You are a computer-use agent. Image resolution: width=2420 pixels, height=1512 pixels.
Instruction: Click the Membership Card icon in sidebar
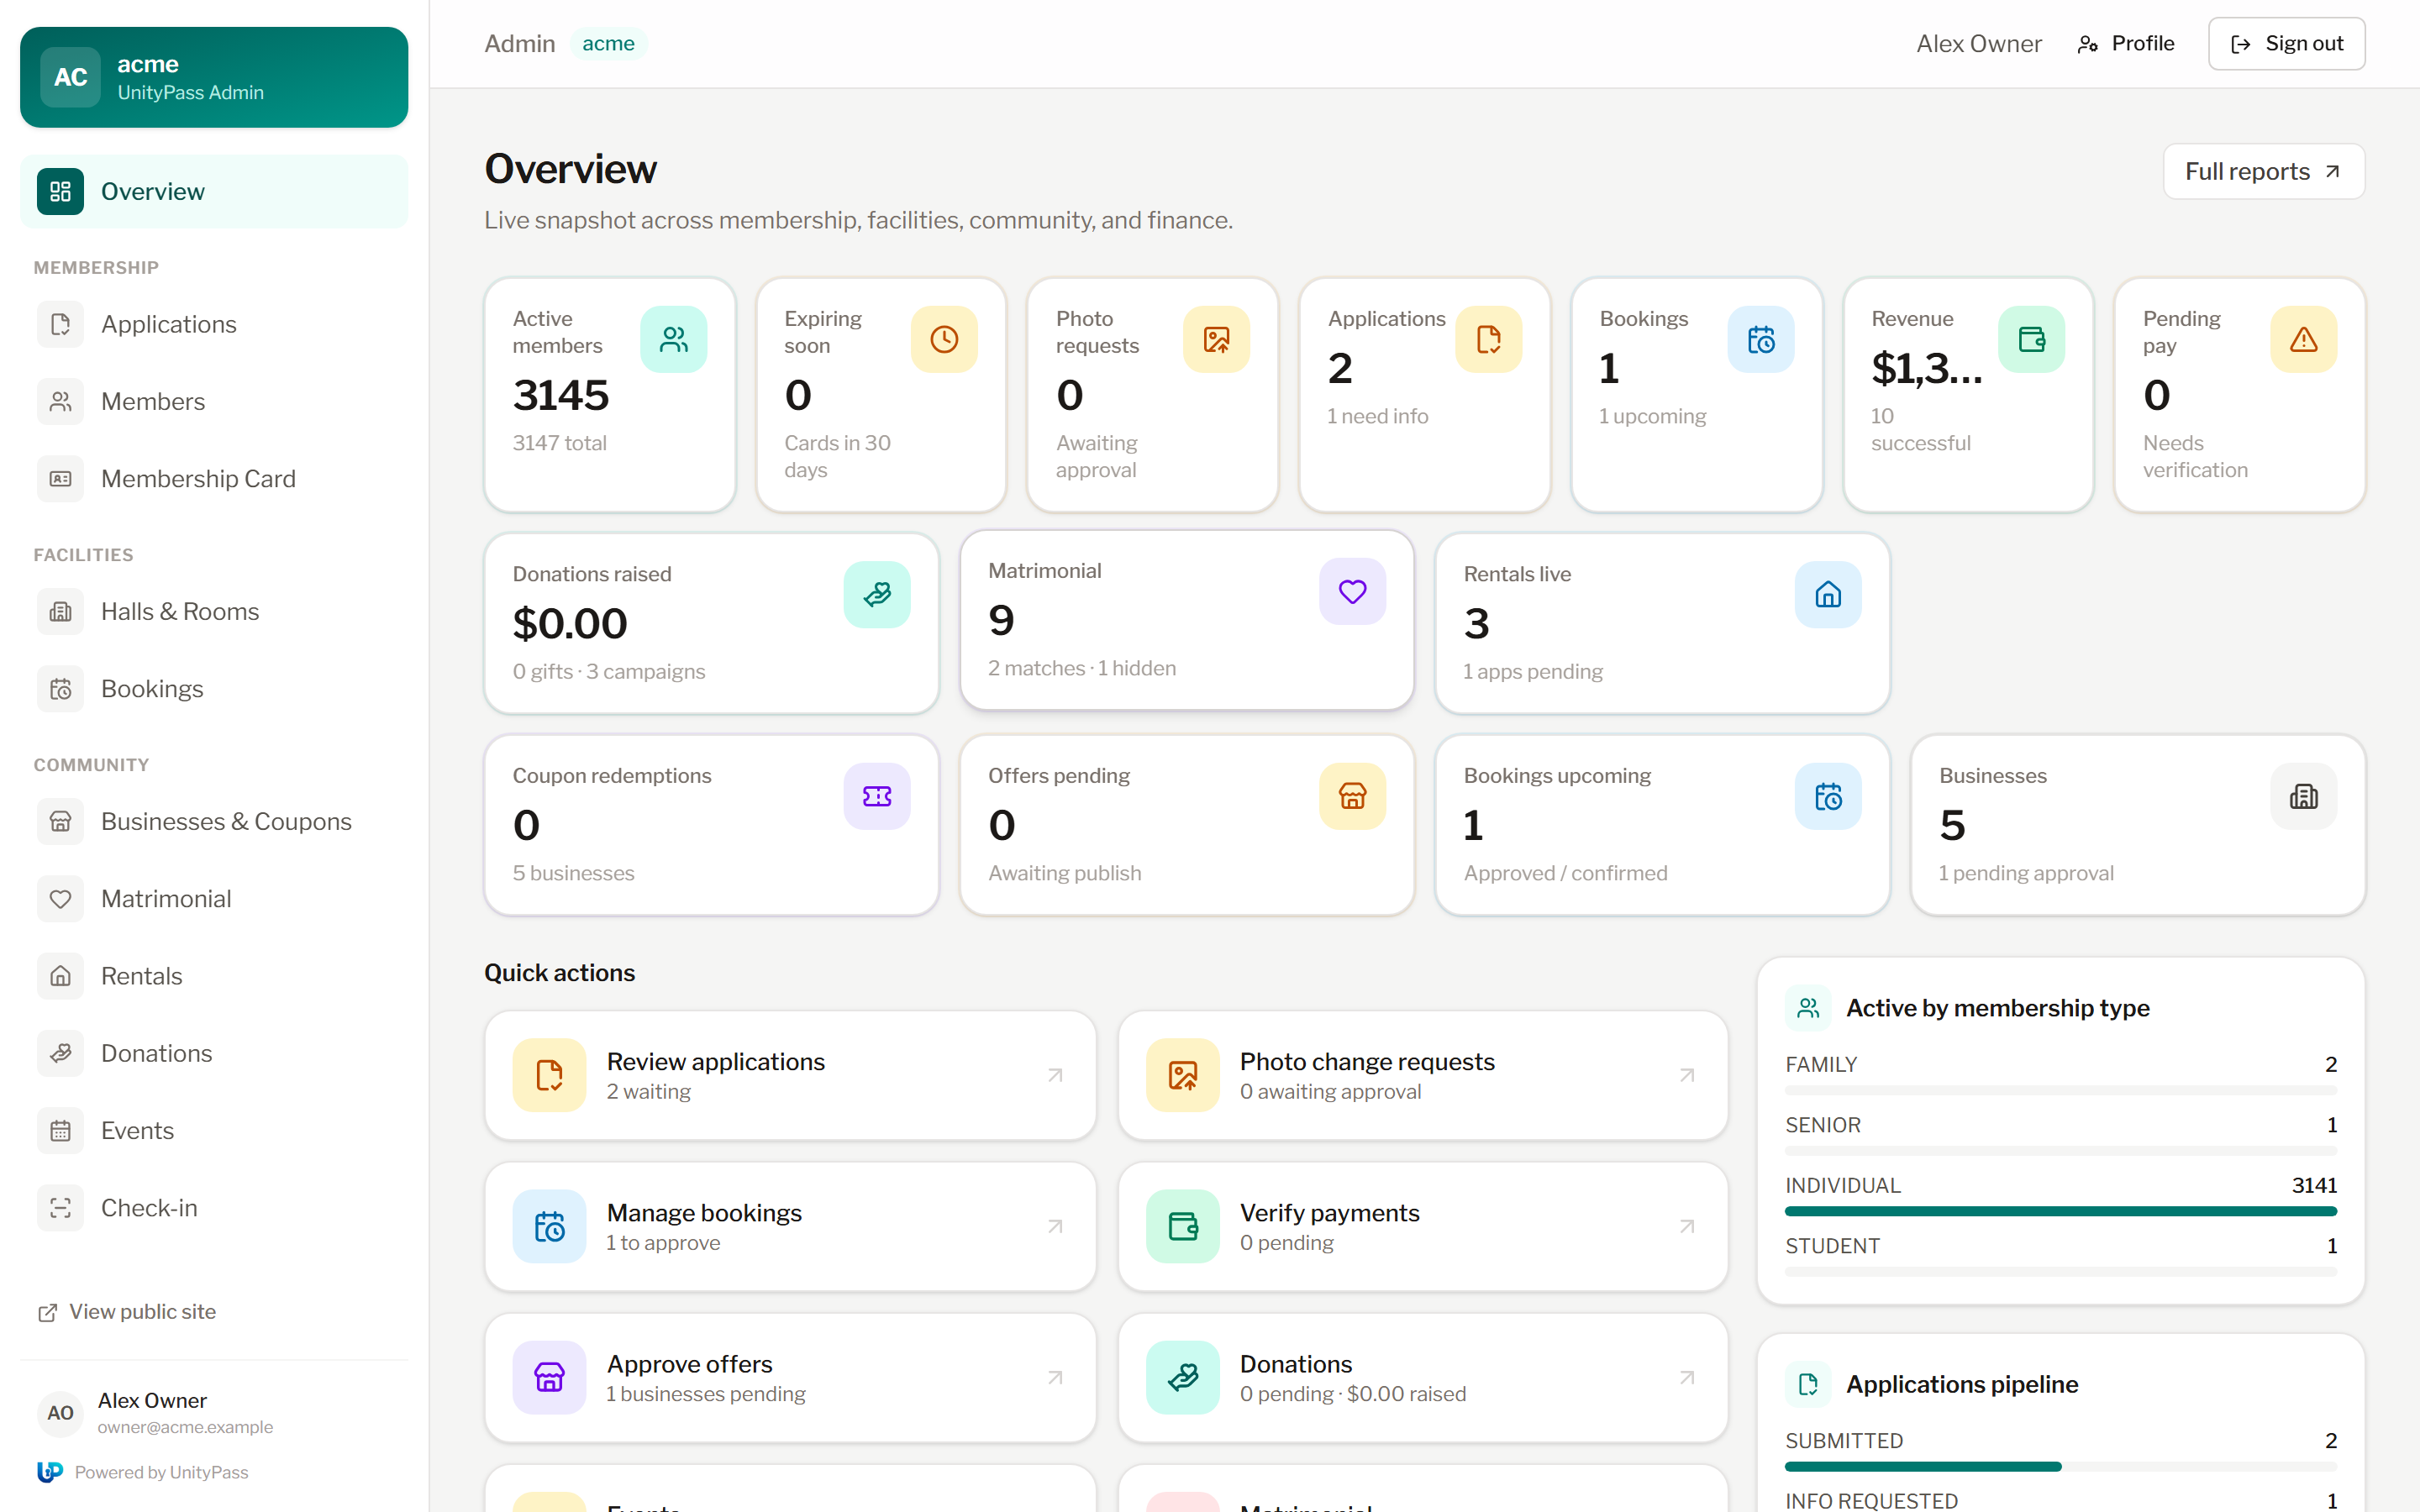pos(60,478)
